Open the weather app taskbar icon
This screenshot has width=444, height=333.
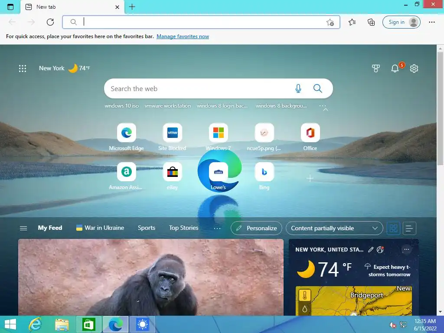tap(142, 324)
